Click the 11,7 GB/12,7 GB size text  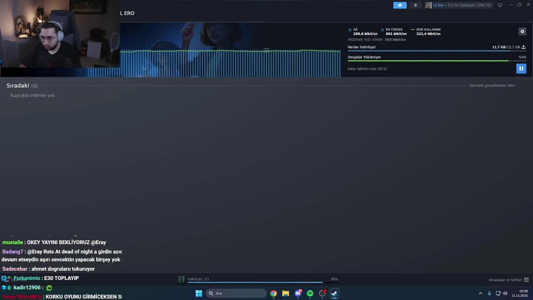pyautogui.click(x=506, y=47)
